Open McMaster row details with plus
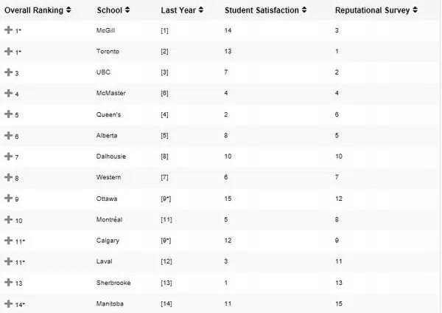 8,93
